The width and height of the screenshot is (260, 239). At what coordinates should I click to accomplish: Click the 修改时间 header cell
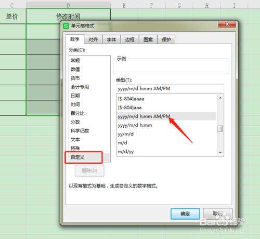coord(68,16)
